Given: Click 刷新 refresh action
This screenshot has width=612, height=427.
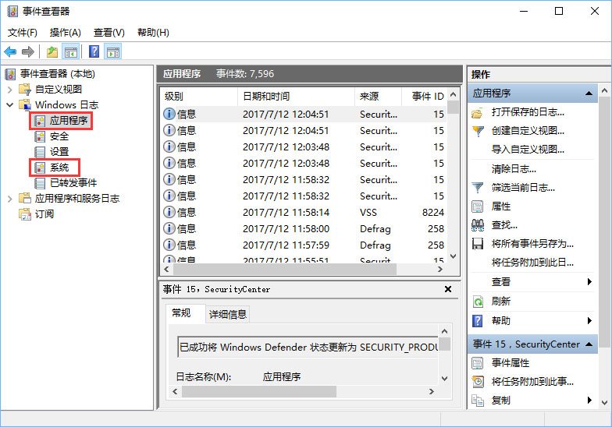Looking at the screenshot, I should [x=501, y=301].
